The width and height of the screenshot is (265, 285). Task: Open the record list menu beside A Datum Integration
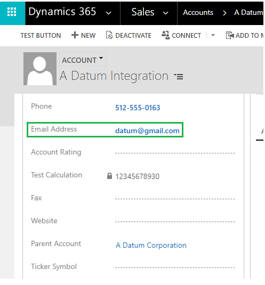(x=179, y=76)
